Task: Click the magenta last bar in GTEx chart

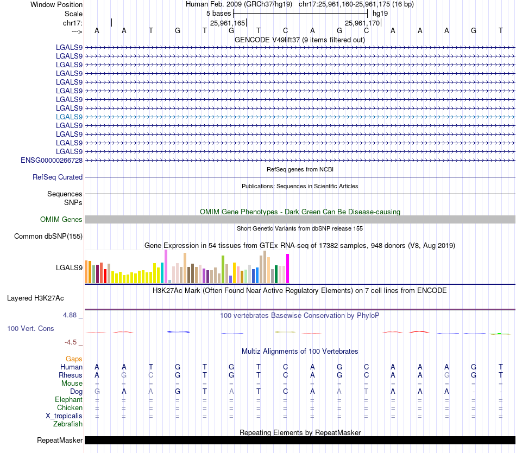Action: tap(288, 269)
